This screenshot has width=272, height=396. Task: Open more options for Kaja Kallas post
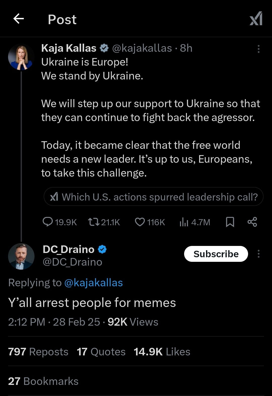[x=258, y=49]
